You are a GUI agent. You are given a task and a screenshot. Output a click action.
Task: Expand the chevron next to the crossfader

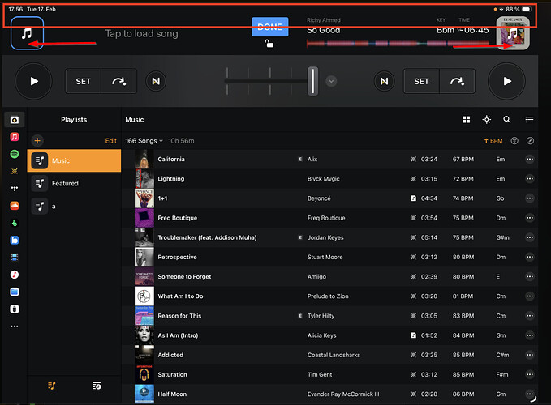331,81
